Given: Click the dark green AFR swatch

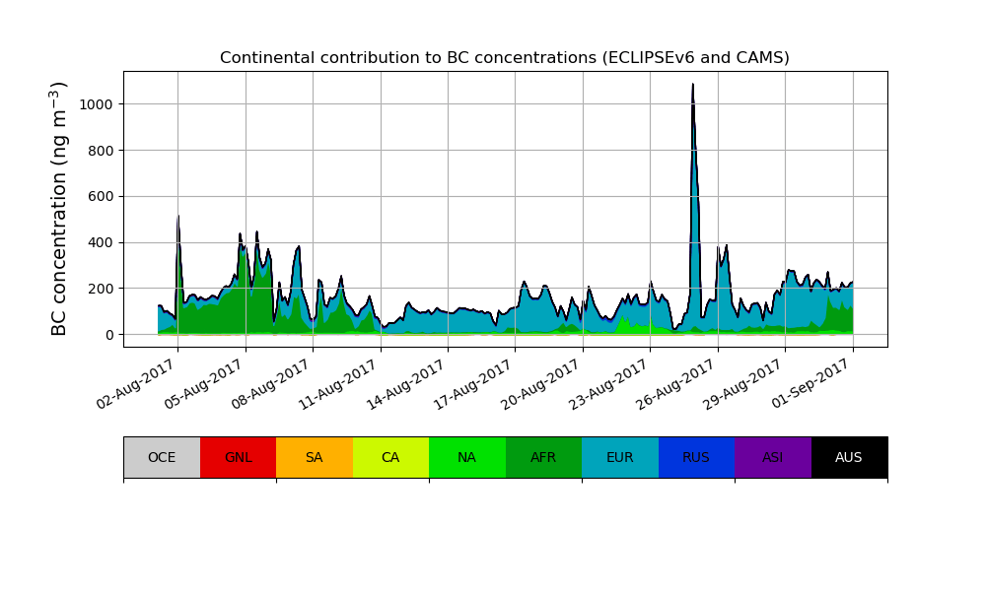Looking at the screenshot, I should (543, 457).
